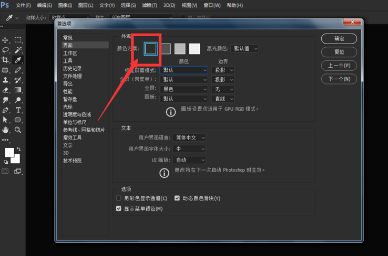Click the 复位 button
Image resolution: width=388 pixels, height=256 pixels.
[x=339, y=52]
